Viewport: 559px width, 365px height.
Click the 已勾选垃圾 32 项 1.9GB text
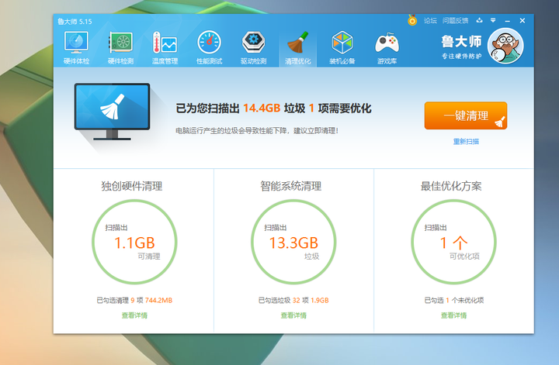(293, 300)
